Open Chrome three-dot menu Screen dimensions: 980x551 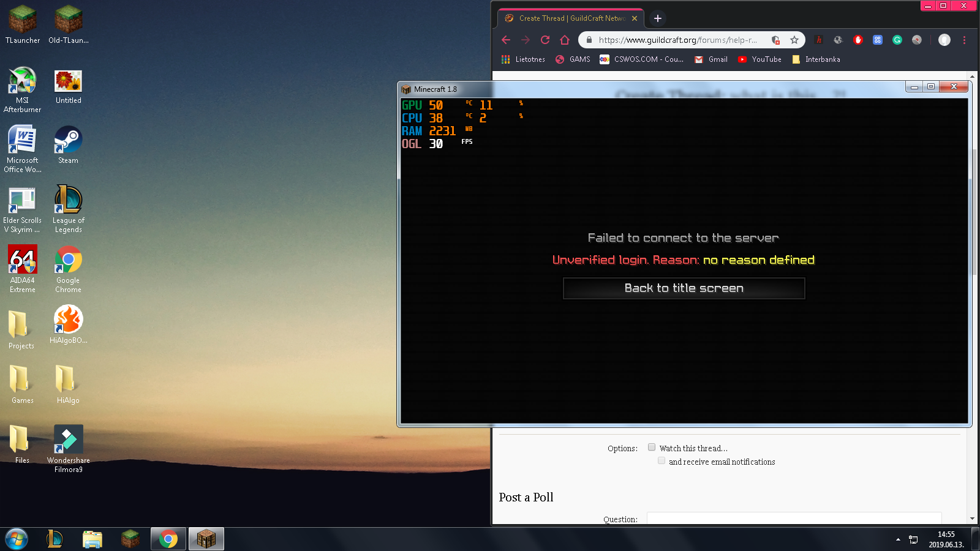click(964, 40)
